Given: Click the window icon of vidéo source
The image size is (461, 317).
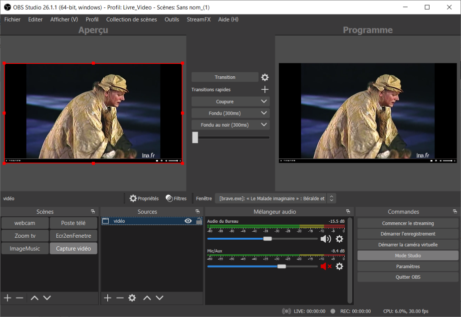Looking at the screenshot, I should tap(106, 221).
